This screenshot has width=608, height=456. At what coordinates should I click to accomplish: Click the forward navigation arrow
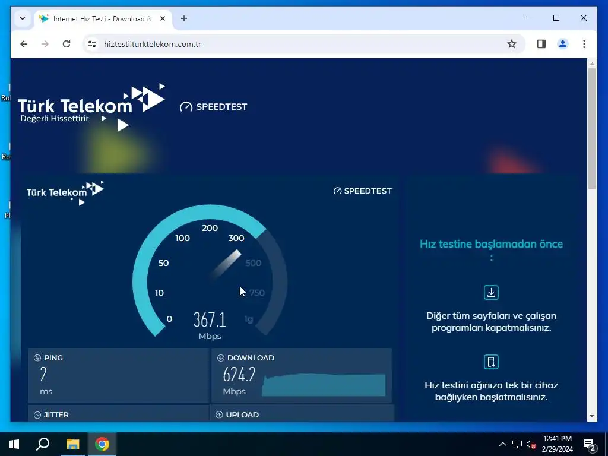45,44
